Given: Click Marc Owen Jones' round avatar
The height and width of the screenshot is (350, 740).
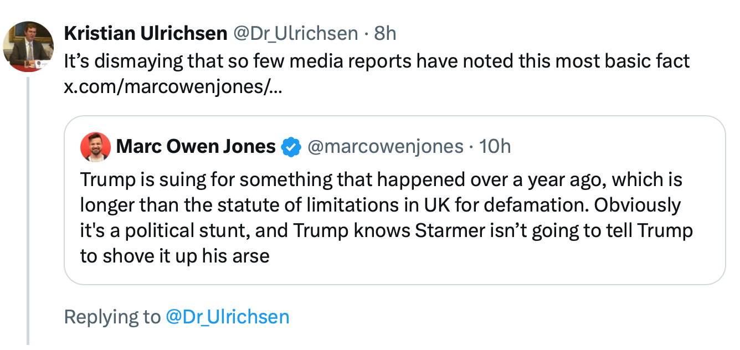Looking at the screenshot, I should (x=95, y=147).
